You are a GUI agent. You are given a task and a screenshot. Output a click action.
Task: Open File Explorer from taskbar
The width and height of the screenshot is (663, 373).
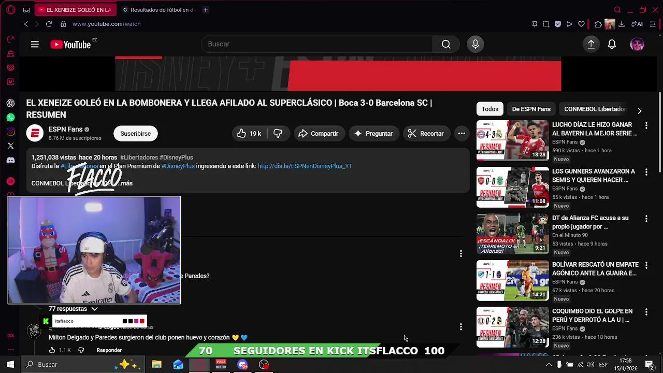point(156,365)
